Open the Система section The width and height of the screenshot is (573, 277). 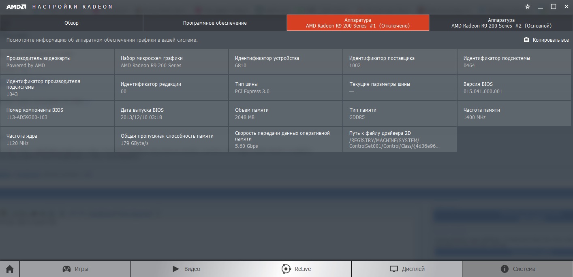tap(517, 269)
